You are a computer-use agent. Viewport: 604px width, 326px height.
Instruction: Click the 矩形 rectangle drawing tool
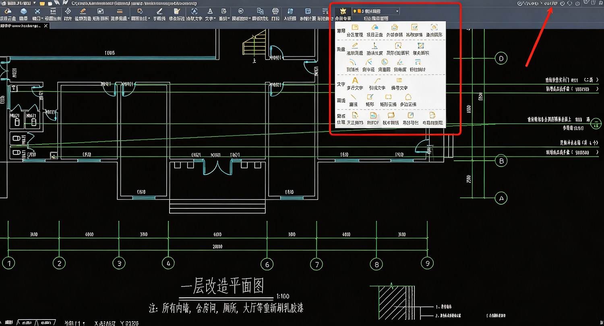click(370, 100)
